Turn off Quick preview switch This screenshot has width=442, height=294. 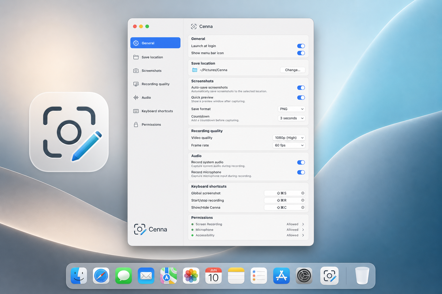click(x=301, y=98)
